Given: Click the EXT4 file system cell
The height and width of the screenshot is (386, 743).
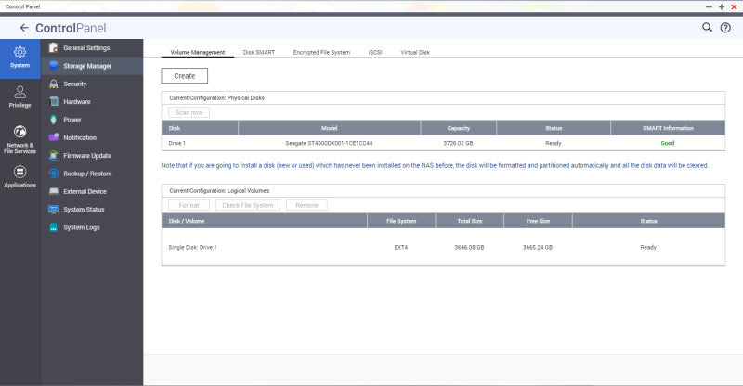Looking at the screenshot, I should pyautogui.click(x=401, y=247).
